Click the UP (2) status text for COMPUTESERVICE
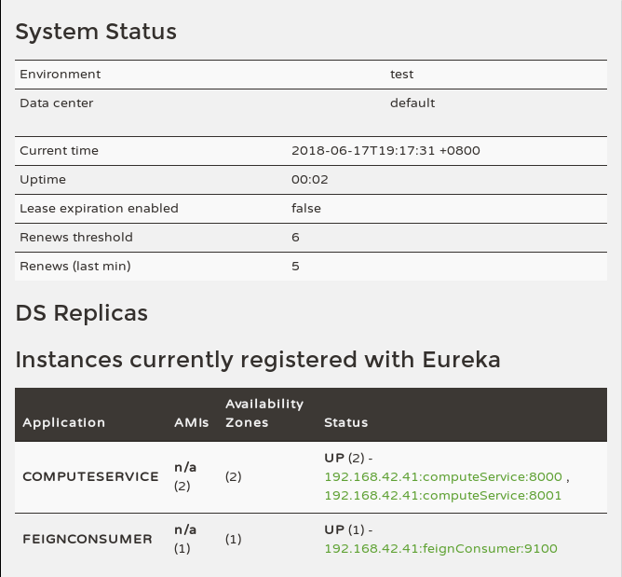622x577 pixels. pos(344,458)
